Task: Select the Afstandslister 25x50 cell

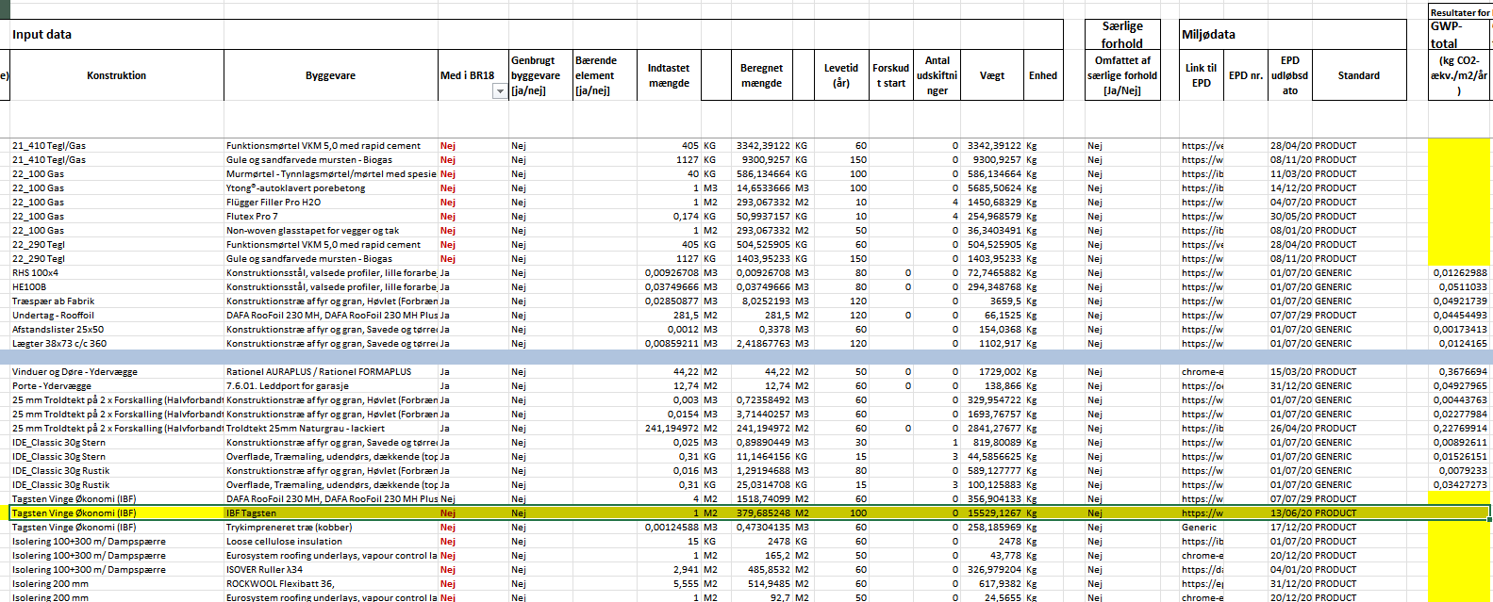Action: click(117, 330)
